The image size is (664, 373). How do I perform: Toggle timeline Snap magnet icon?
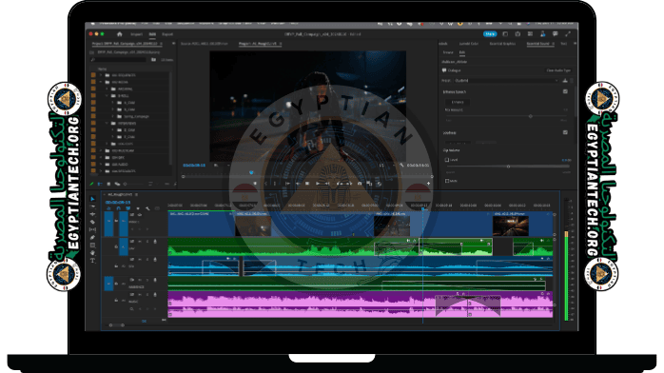point(118,208)
